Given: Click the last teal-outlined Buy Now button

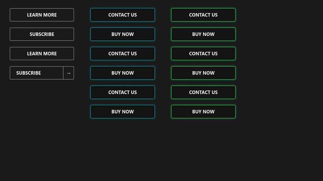Looking at the screenshot, I should [122, 111].
